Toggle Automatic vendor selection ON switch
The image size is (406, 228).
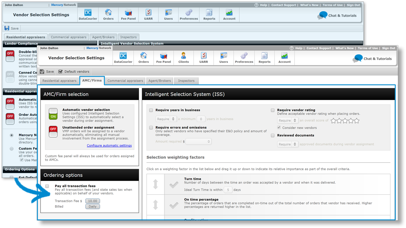point(53,114)
